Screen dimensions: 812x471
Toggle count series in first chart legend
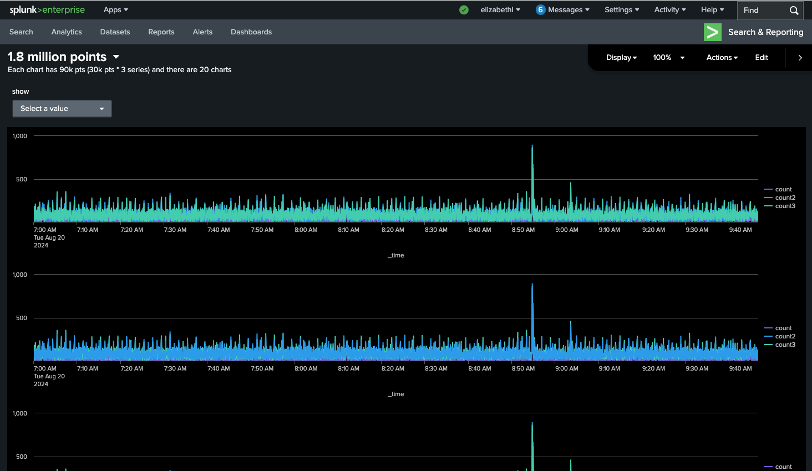(783, 190)
